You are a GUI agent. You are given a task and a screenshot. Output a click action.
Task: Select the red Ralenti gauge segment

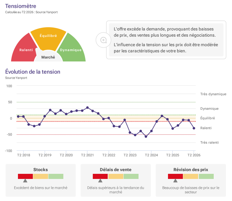coord(24,49)
